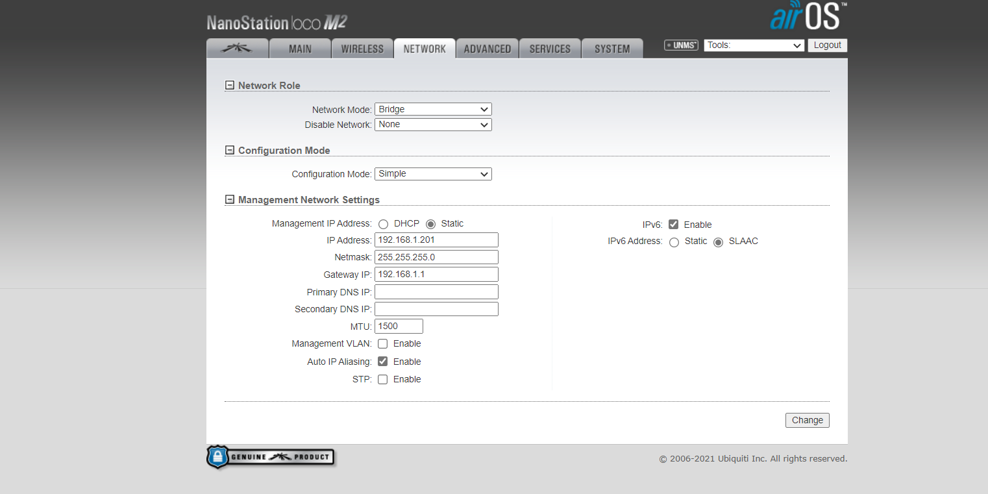Click the Configuration Mode heading text
Image resolution: width=988 pixels, height=494 pixels.
click(x=284, y=150)
